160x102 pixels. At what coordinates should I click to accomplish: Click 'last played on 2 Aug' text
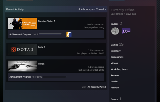pos(94,27)
